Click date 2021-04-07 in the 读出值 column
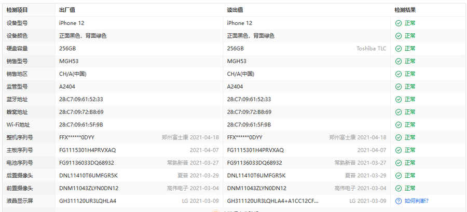The height and width of the screenshot is (212, 467). (372, 150)
